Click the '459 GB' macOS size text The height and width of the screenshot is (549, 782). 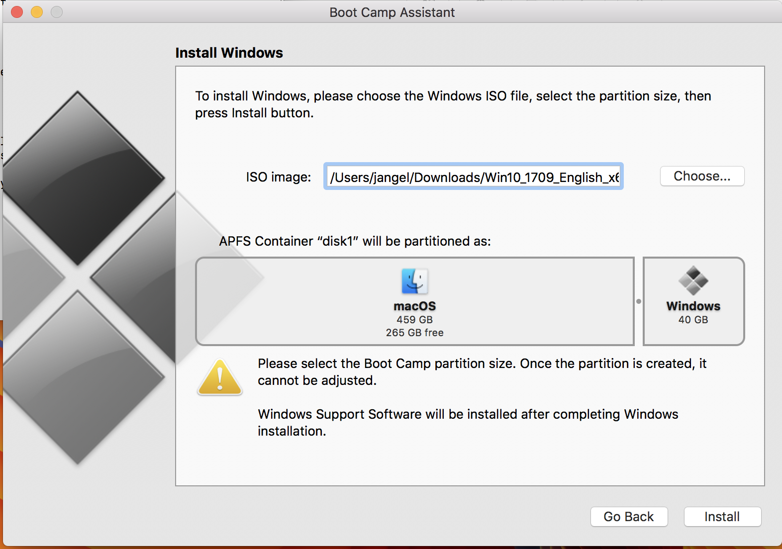pyautogui.click(x=414, y=320)
